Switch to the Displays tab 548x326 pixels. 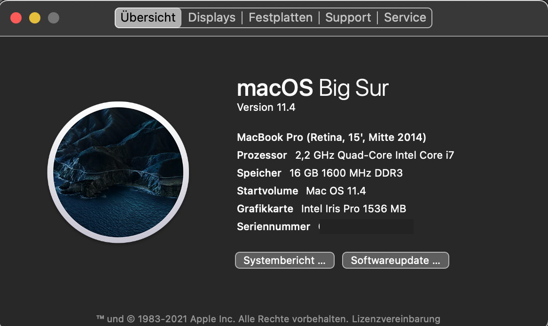point(211,18)
